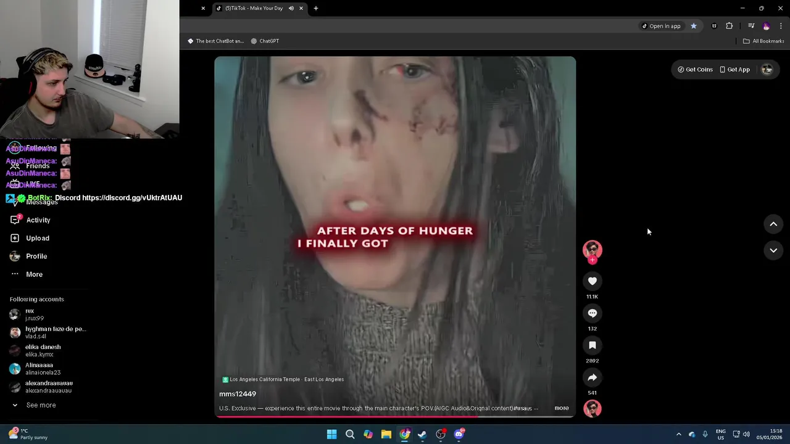790x444 pixels.
Task: Open following account vlad.s4l
Action: click(48, 332)
